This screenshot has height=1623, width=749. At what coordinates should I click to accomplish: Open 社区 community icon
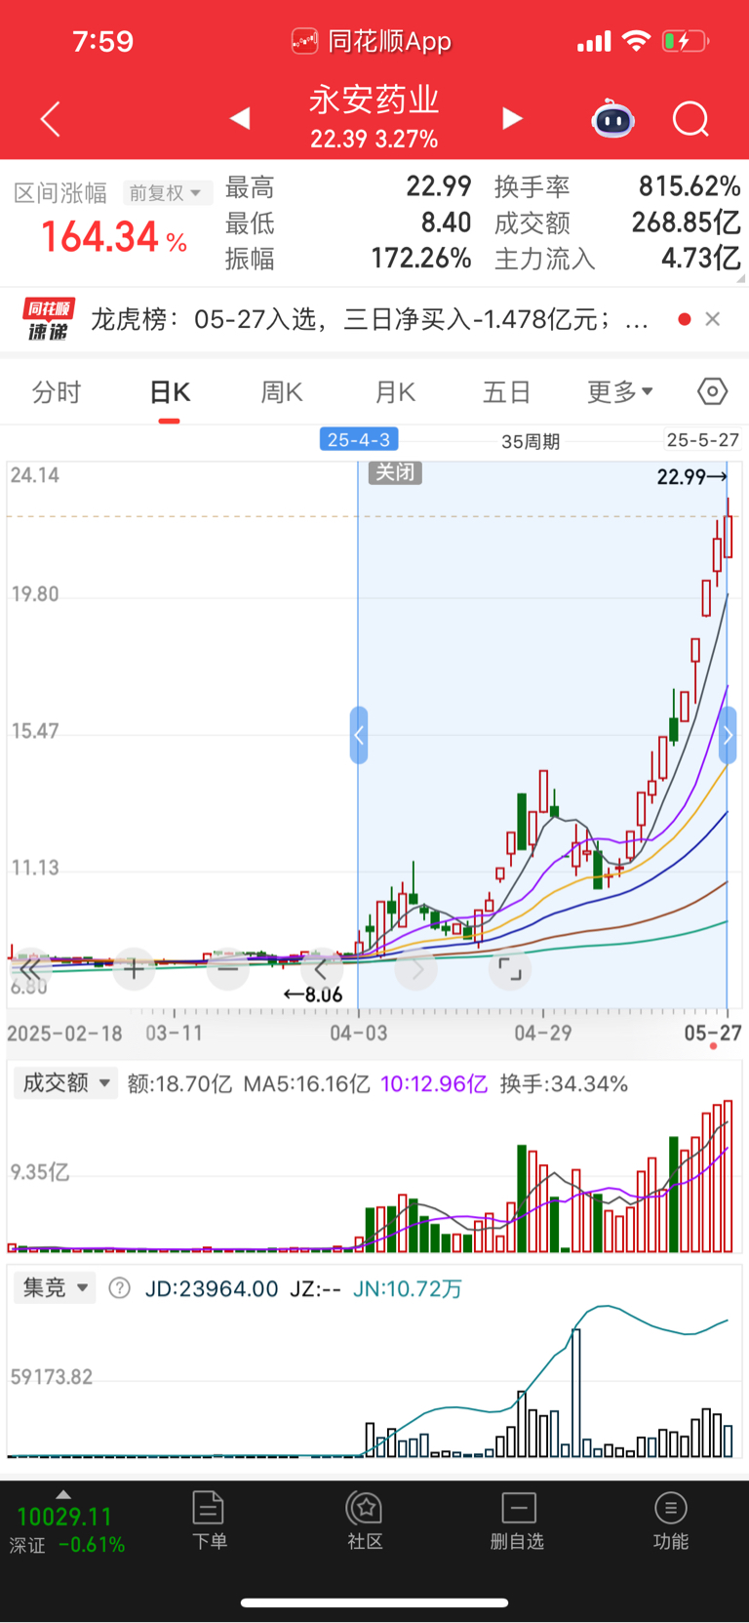pyautogui.click(x=365, y=1520)
